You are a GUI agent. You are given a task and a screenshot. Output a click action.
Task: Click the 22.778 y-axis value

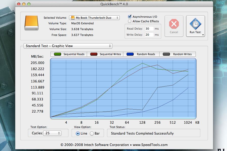click(38, 111)
